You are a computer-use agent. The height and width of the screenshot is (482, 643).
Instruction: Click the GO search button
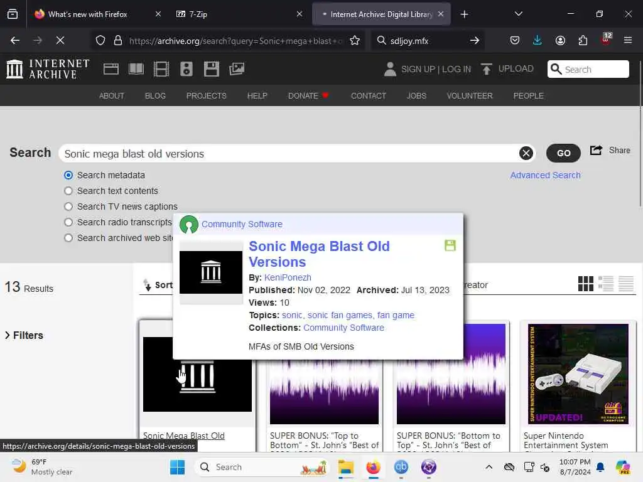563,153
